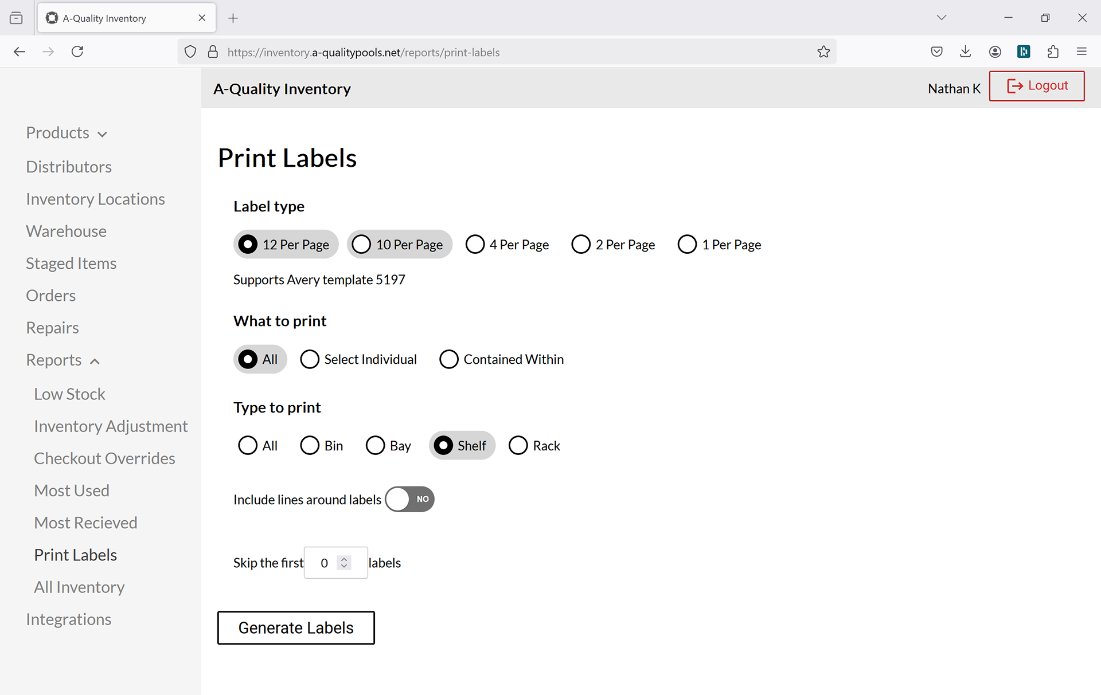Expand the Products sidebar menu
Viewport: 1101px width, 695px height.
(67, 133)
